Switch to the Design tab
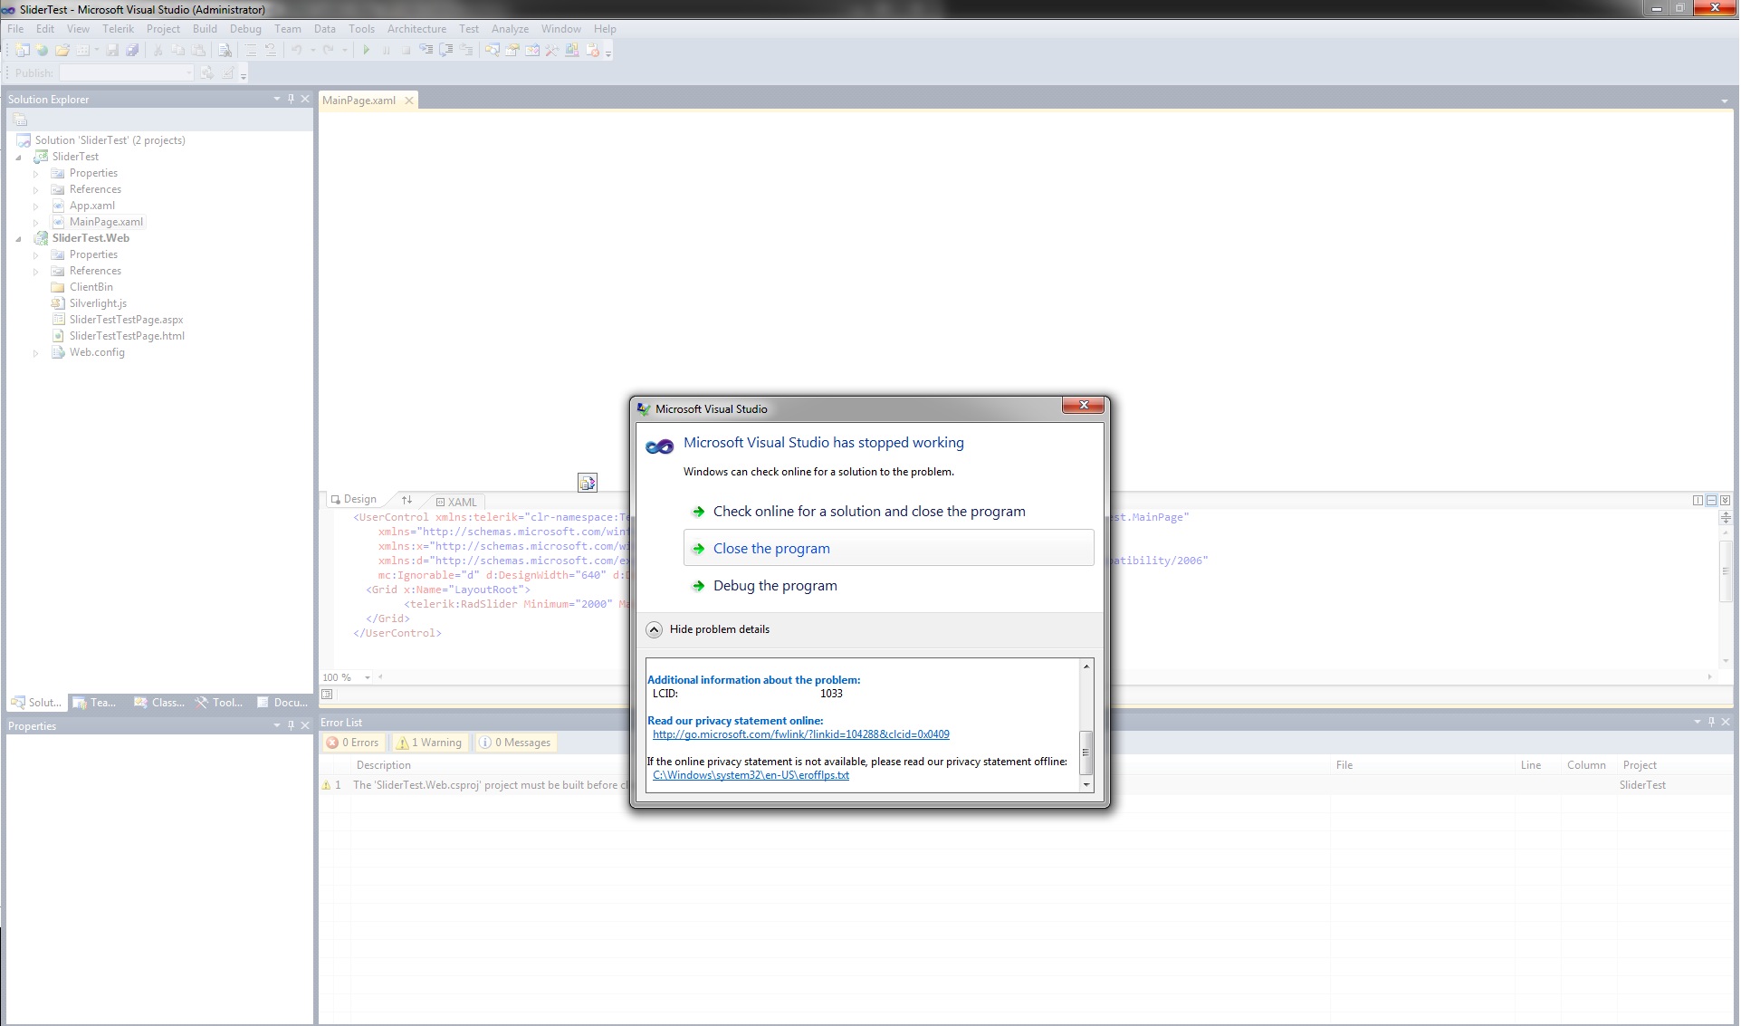Screen dimensions: 1741x1026 354,499
